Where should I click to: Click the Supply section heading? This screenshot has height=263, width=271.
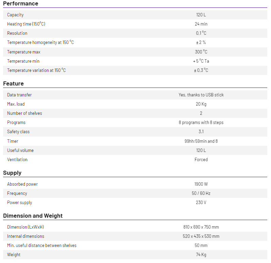tap(12, 173)
